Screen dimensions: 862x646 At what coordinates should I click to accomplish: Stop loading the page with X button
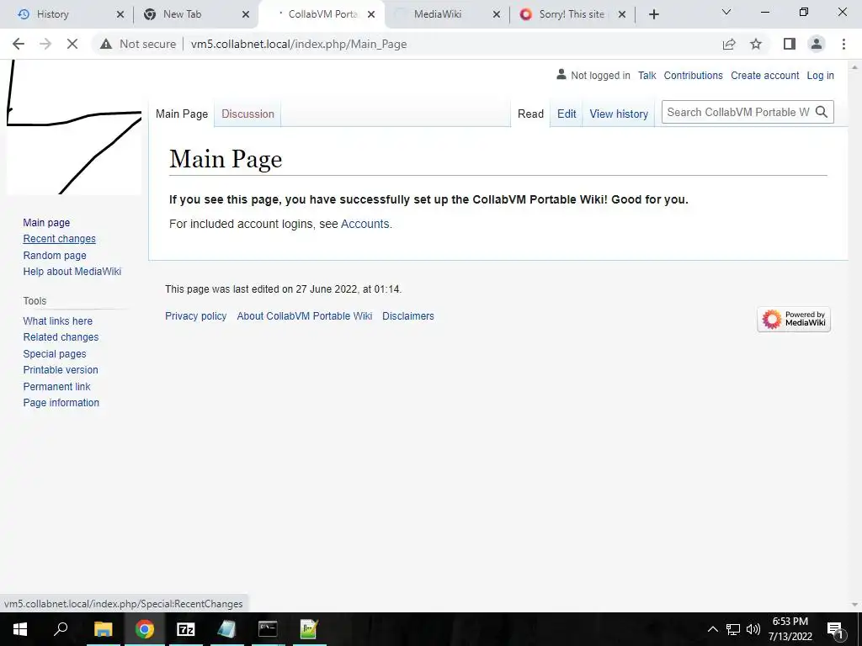coord(72,44)
